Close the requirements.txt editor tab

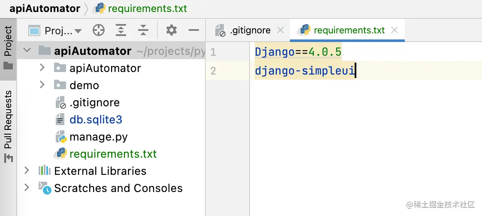click(x=395, y=30)
